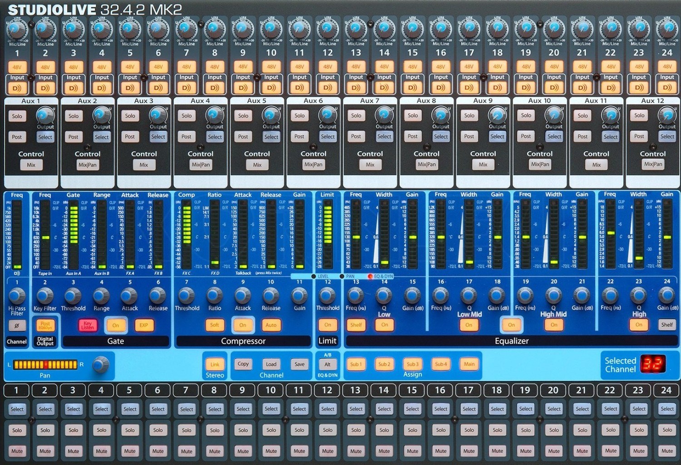Toggle the digital input button on channel 14
Viewport: 681px width, 465px height.
[x=384, y=88]
